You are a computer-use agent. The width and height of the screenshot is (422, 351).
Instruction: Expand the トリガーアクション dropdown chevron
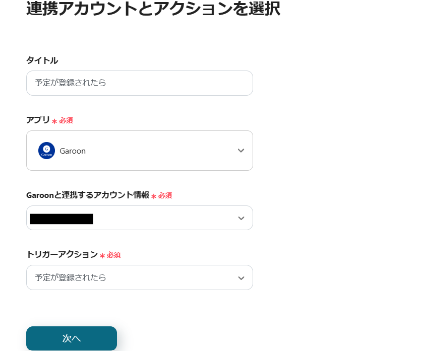(241, 278)
